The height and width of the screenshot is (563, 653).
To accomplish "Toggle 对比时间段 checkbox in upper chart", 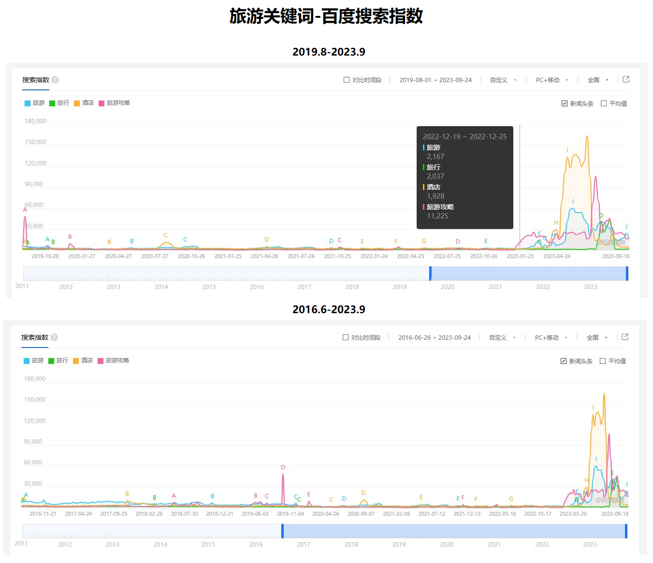I will pos(347,80).
